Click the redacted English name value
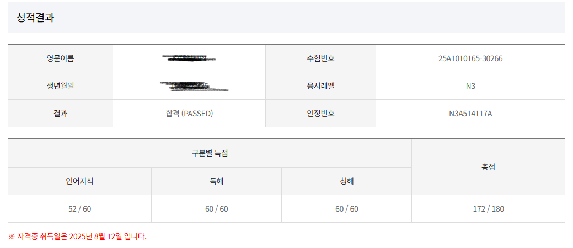The width and height of the screenshot is (573, 248). (189, 58)
